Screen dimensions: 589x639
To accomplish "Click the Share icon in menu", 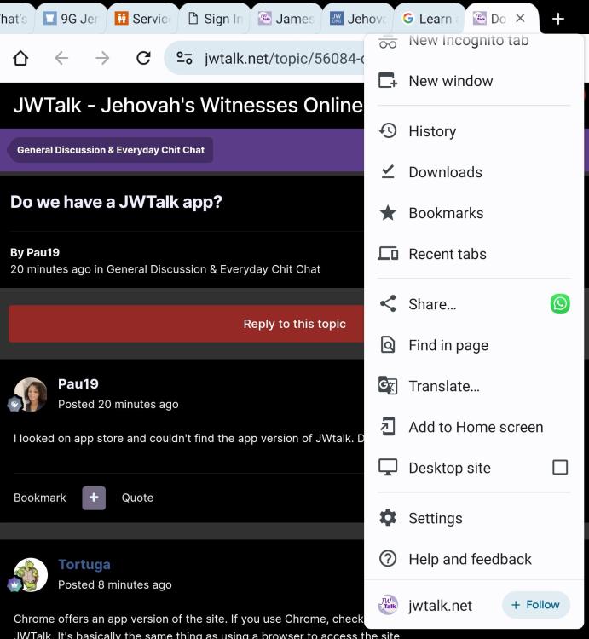I will 388,303.
